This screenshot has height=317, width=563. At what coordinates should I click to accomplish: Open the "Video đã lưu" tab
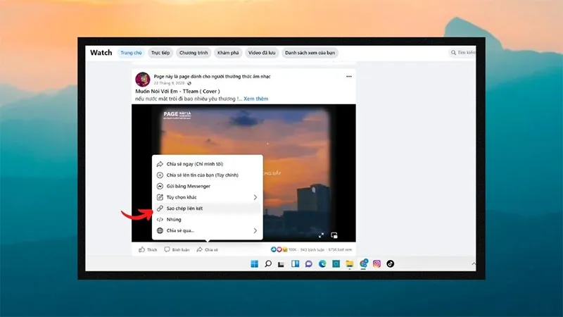click(262, 53)
